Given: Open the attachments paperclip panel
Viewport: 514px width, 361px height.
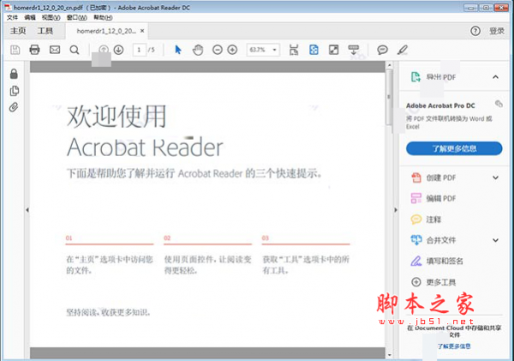Looking at the screenshot, I should pyautogui.click(x=15, y=107).
